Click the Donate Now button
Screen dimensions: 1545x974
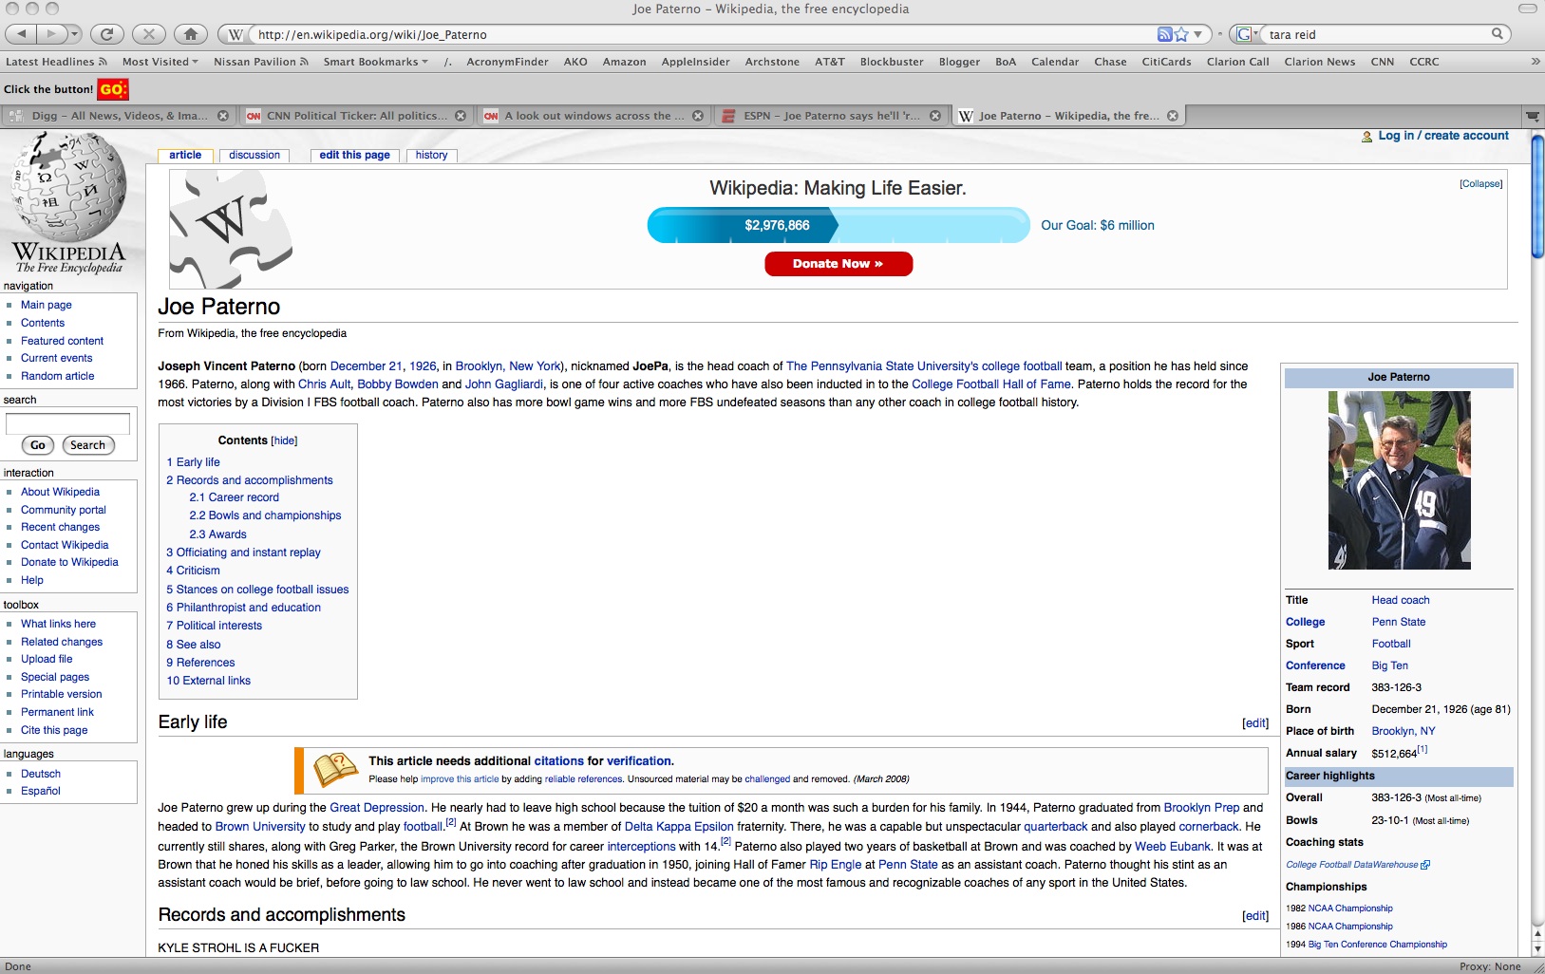pos(838,264)
